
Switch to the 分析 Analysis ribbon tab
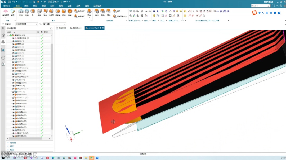coord(52,6)
